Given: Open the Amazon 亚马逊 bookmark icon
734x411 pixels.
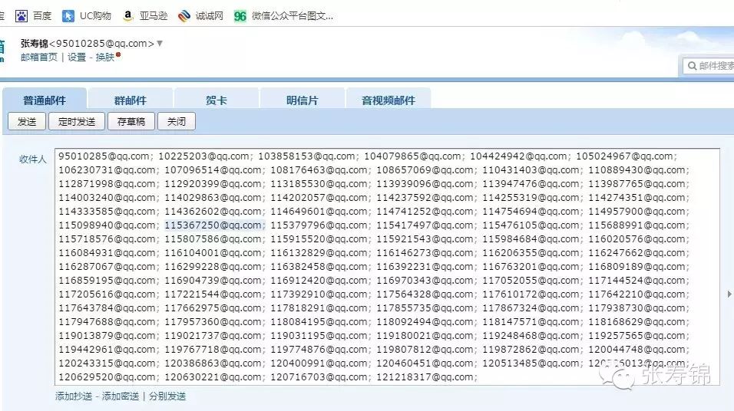Looking at the screenshot, I should click(127, 16).
